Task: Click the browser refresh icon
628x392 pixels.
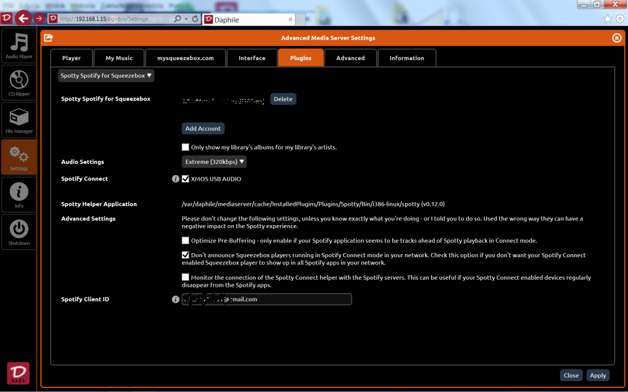Action: tap(195, 19)
